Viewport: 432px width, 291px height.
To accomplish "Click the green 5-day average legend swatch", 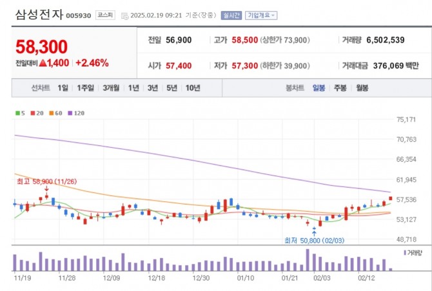I will click(17, 113).
